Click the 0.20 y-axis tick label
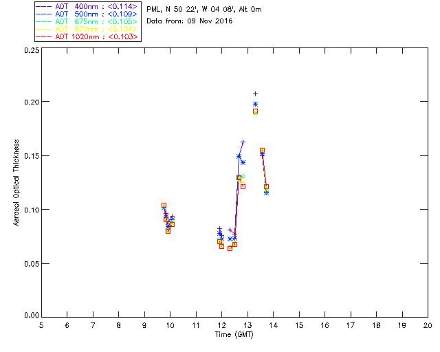 (x=32, y=102)
